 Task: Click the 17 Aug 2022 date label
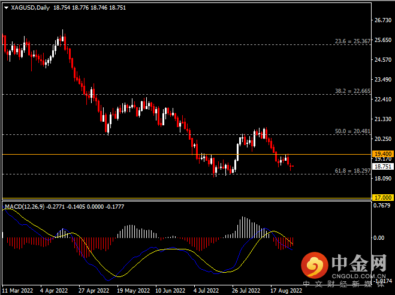[x=286, y=290]
